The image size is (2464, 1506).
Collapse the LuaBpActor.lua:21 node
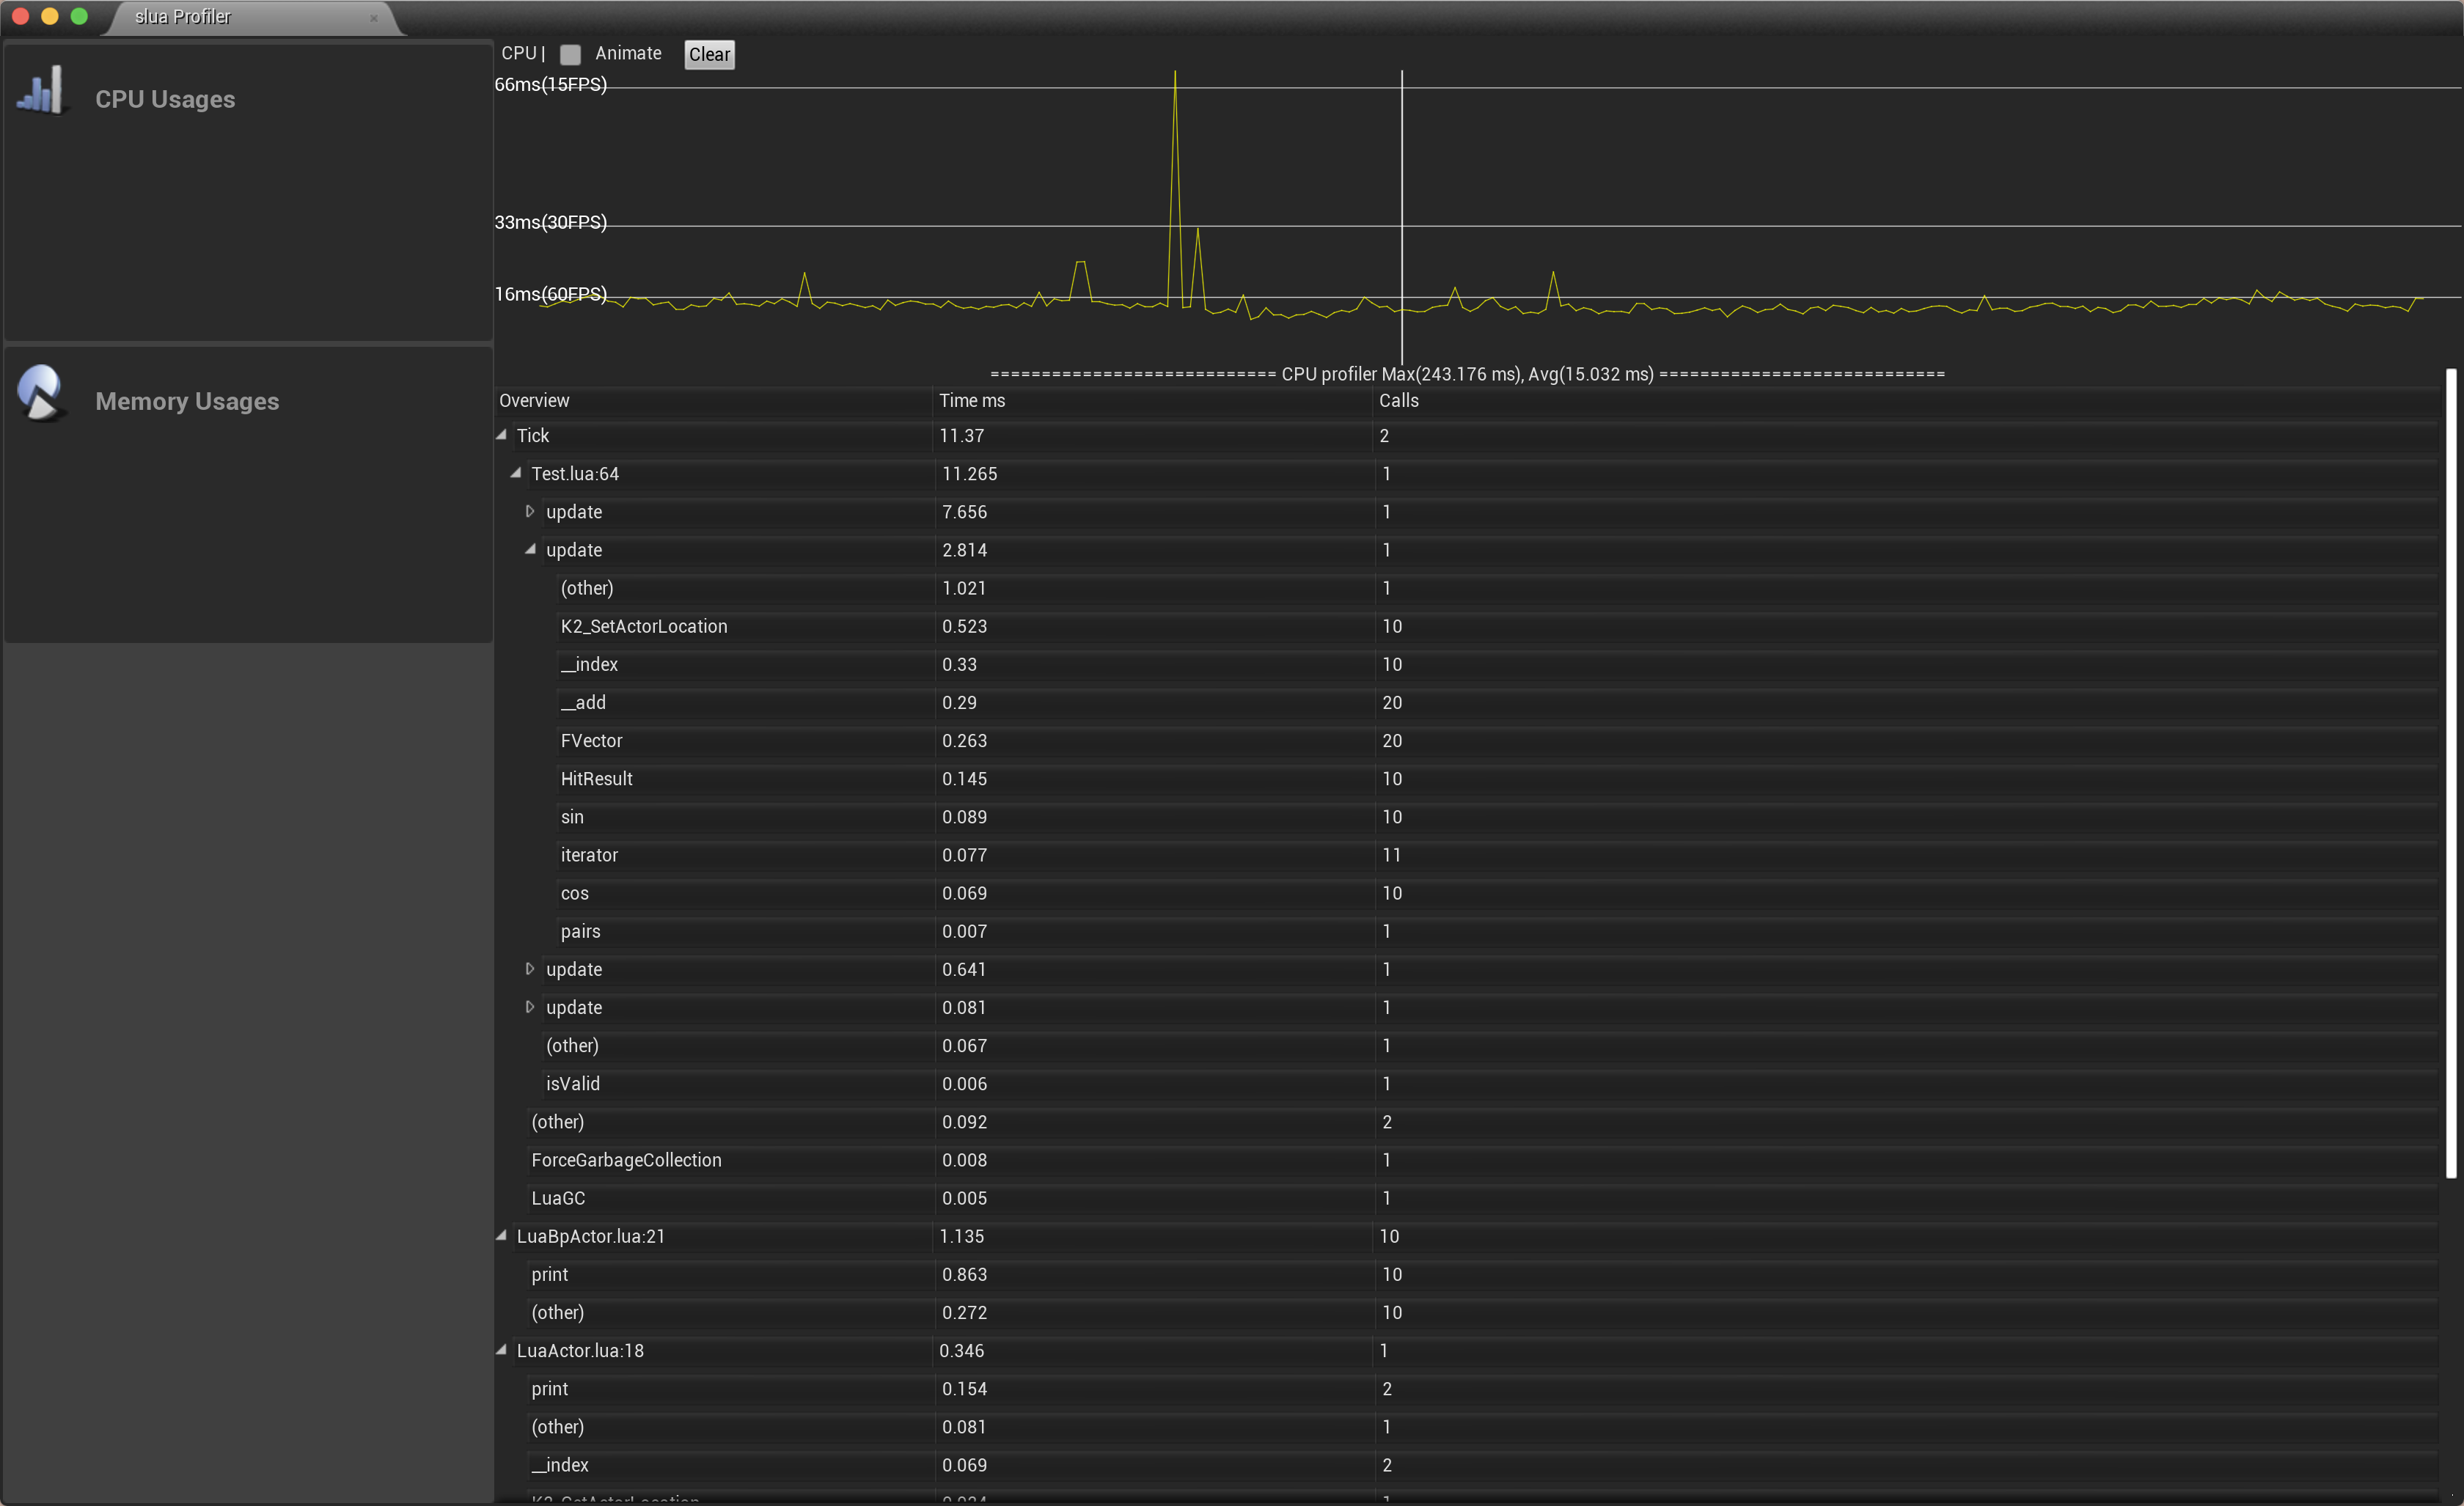501,1235
